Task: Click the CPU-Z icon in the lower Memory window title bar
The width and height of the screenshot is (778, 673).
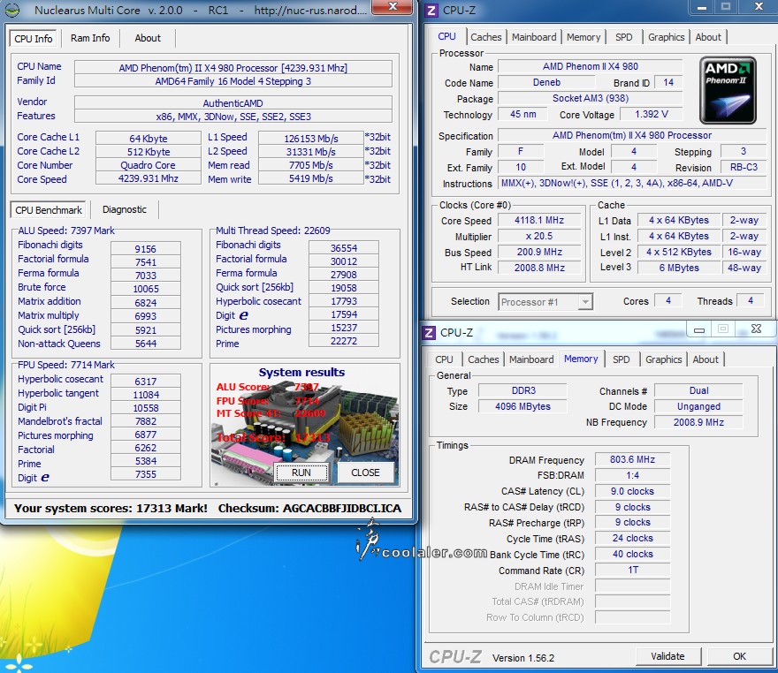Action: (x=429, y=333)
